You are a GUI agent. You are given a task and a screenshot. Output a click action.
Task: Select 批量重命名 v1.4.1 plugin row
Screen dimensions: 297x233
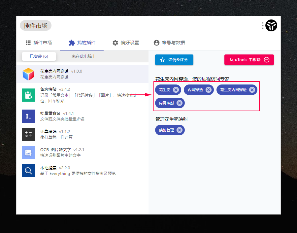point(82,116)
